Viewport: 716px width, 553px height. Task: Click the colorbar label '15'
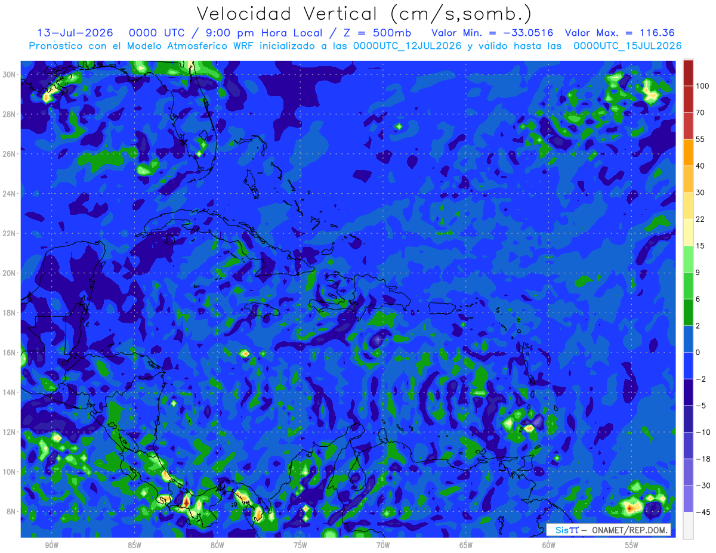click(x=700, y=246)
